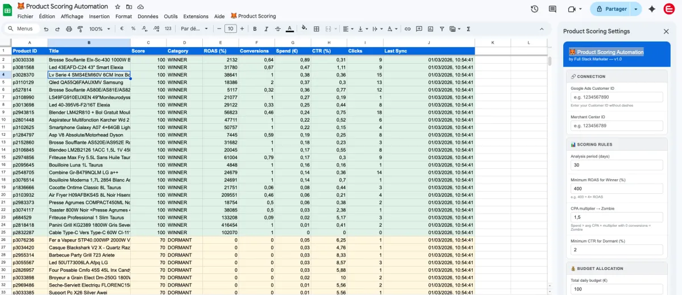
Task: Insert a chart from toolbar
Action: (431, 29)
